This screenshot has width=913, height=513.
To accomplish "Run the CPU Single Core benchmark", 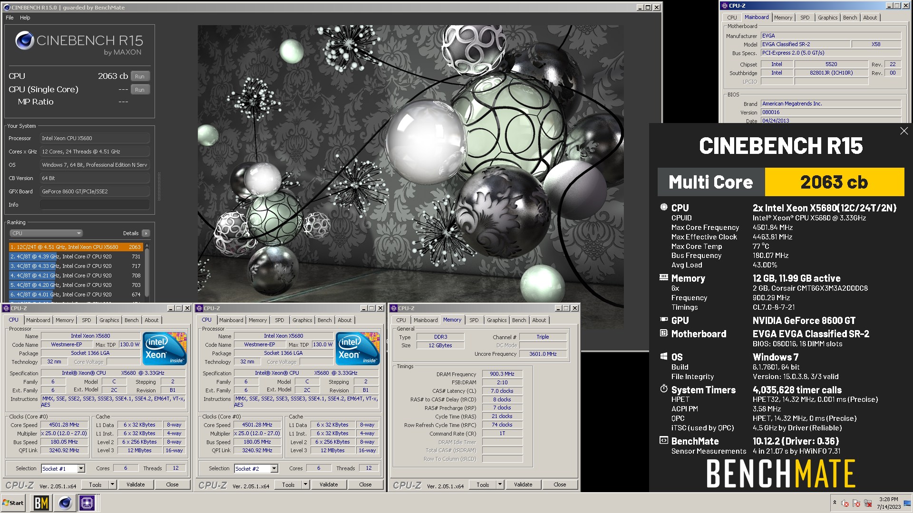I will (x=140, y=90).
